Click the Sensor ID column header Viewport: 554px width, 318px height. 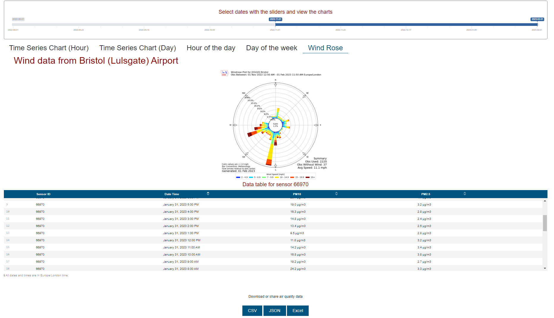tap(43, 194)
